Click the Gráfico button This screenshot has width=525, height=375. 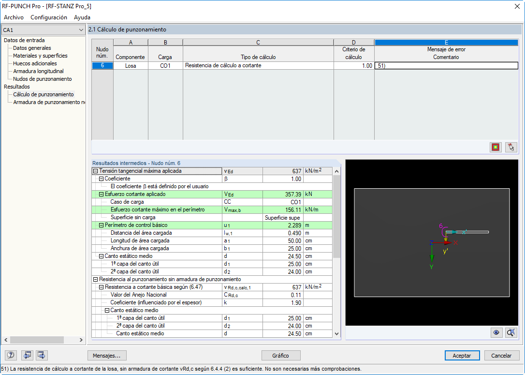pos(280,355)
